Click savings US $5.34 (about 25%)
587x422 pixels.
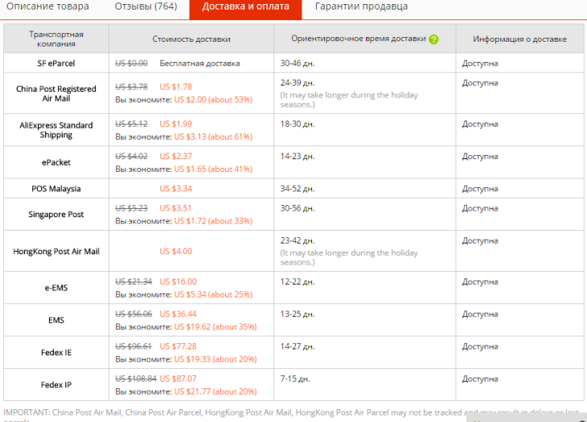tap(213, 295)
